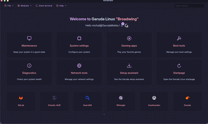Open System settings via the chip icon

click(79, 38)
